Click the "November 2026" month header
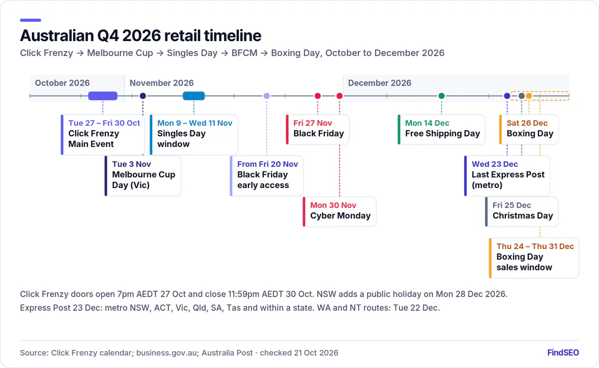This screenshot has height=368, width=599. [162, 83]
